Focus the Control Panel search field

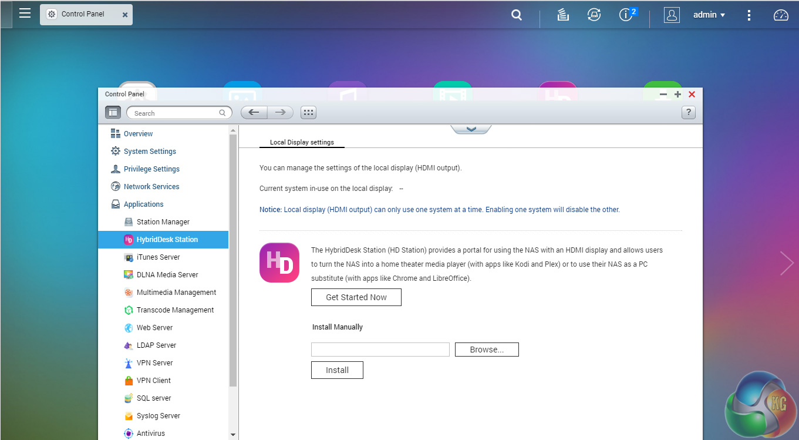(179, 113)
